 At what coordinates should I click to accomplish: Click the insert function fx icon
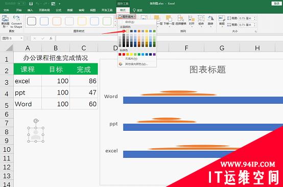coord(51,38)
